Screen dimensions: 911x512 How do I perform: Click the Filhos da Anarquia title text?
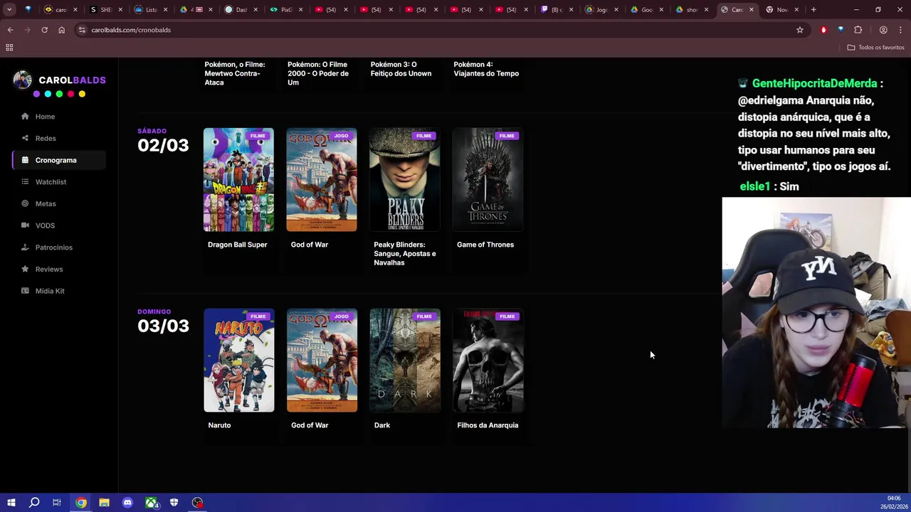488,425
